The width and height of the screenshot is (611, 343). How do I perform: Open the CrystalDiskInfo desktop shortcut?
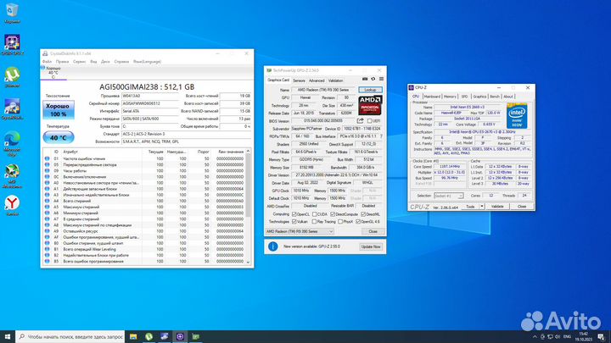(x=12, y=109)
